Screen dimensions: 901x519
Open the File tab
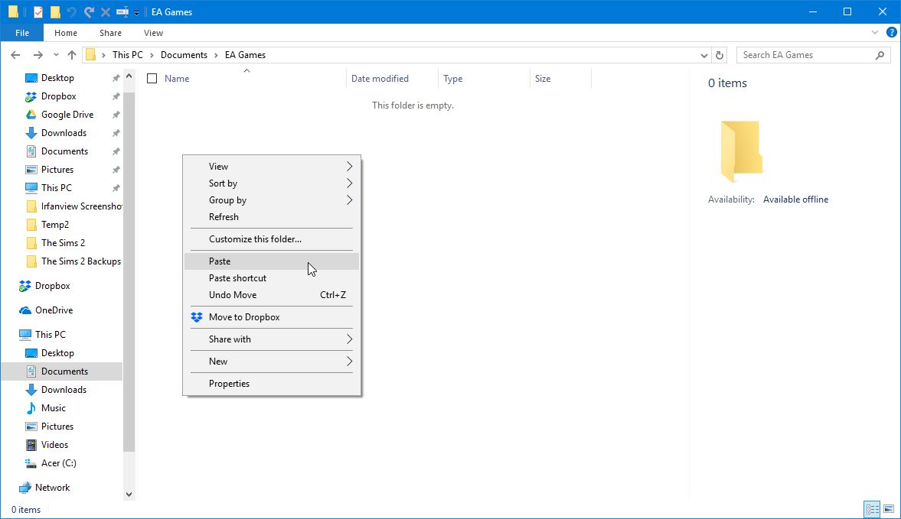point(22,33)
